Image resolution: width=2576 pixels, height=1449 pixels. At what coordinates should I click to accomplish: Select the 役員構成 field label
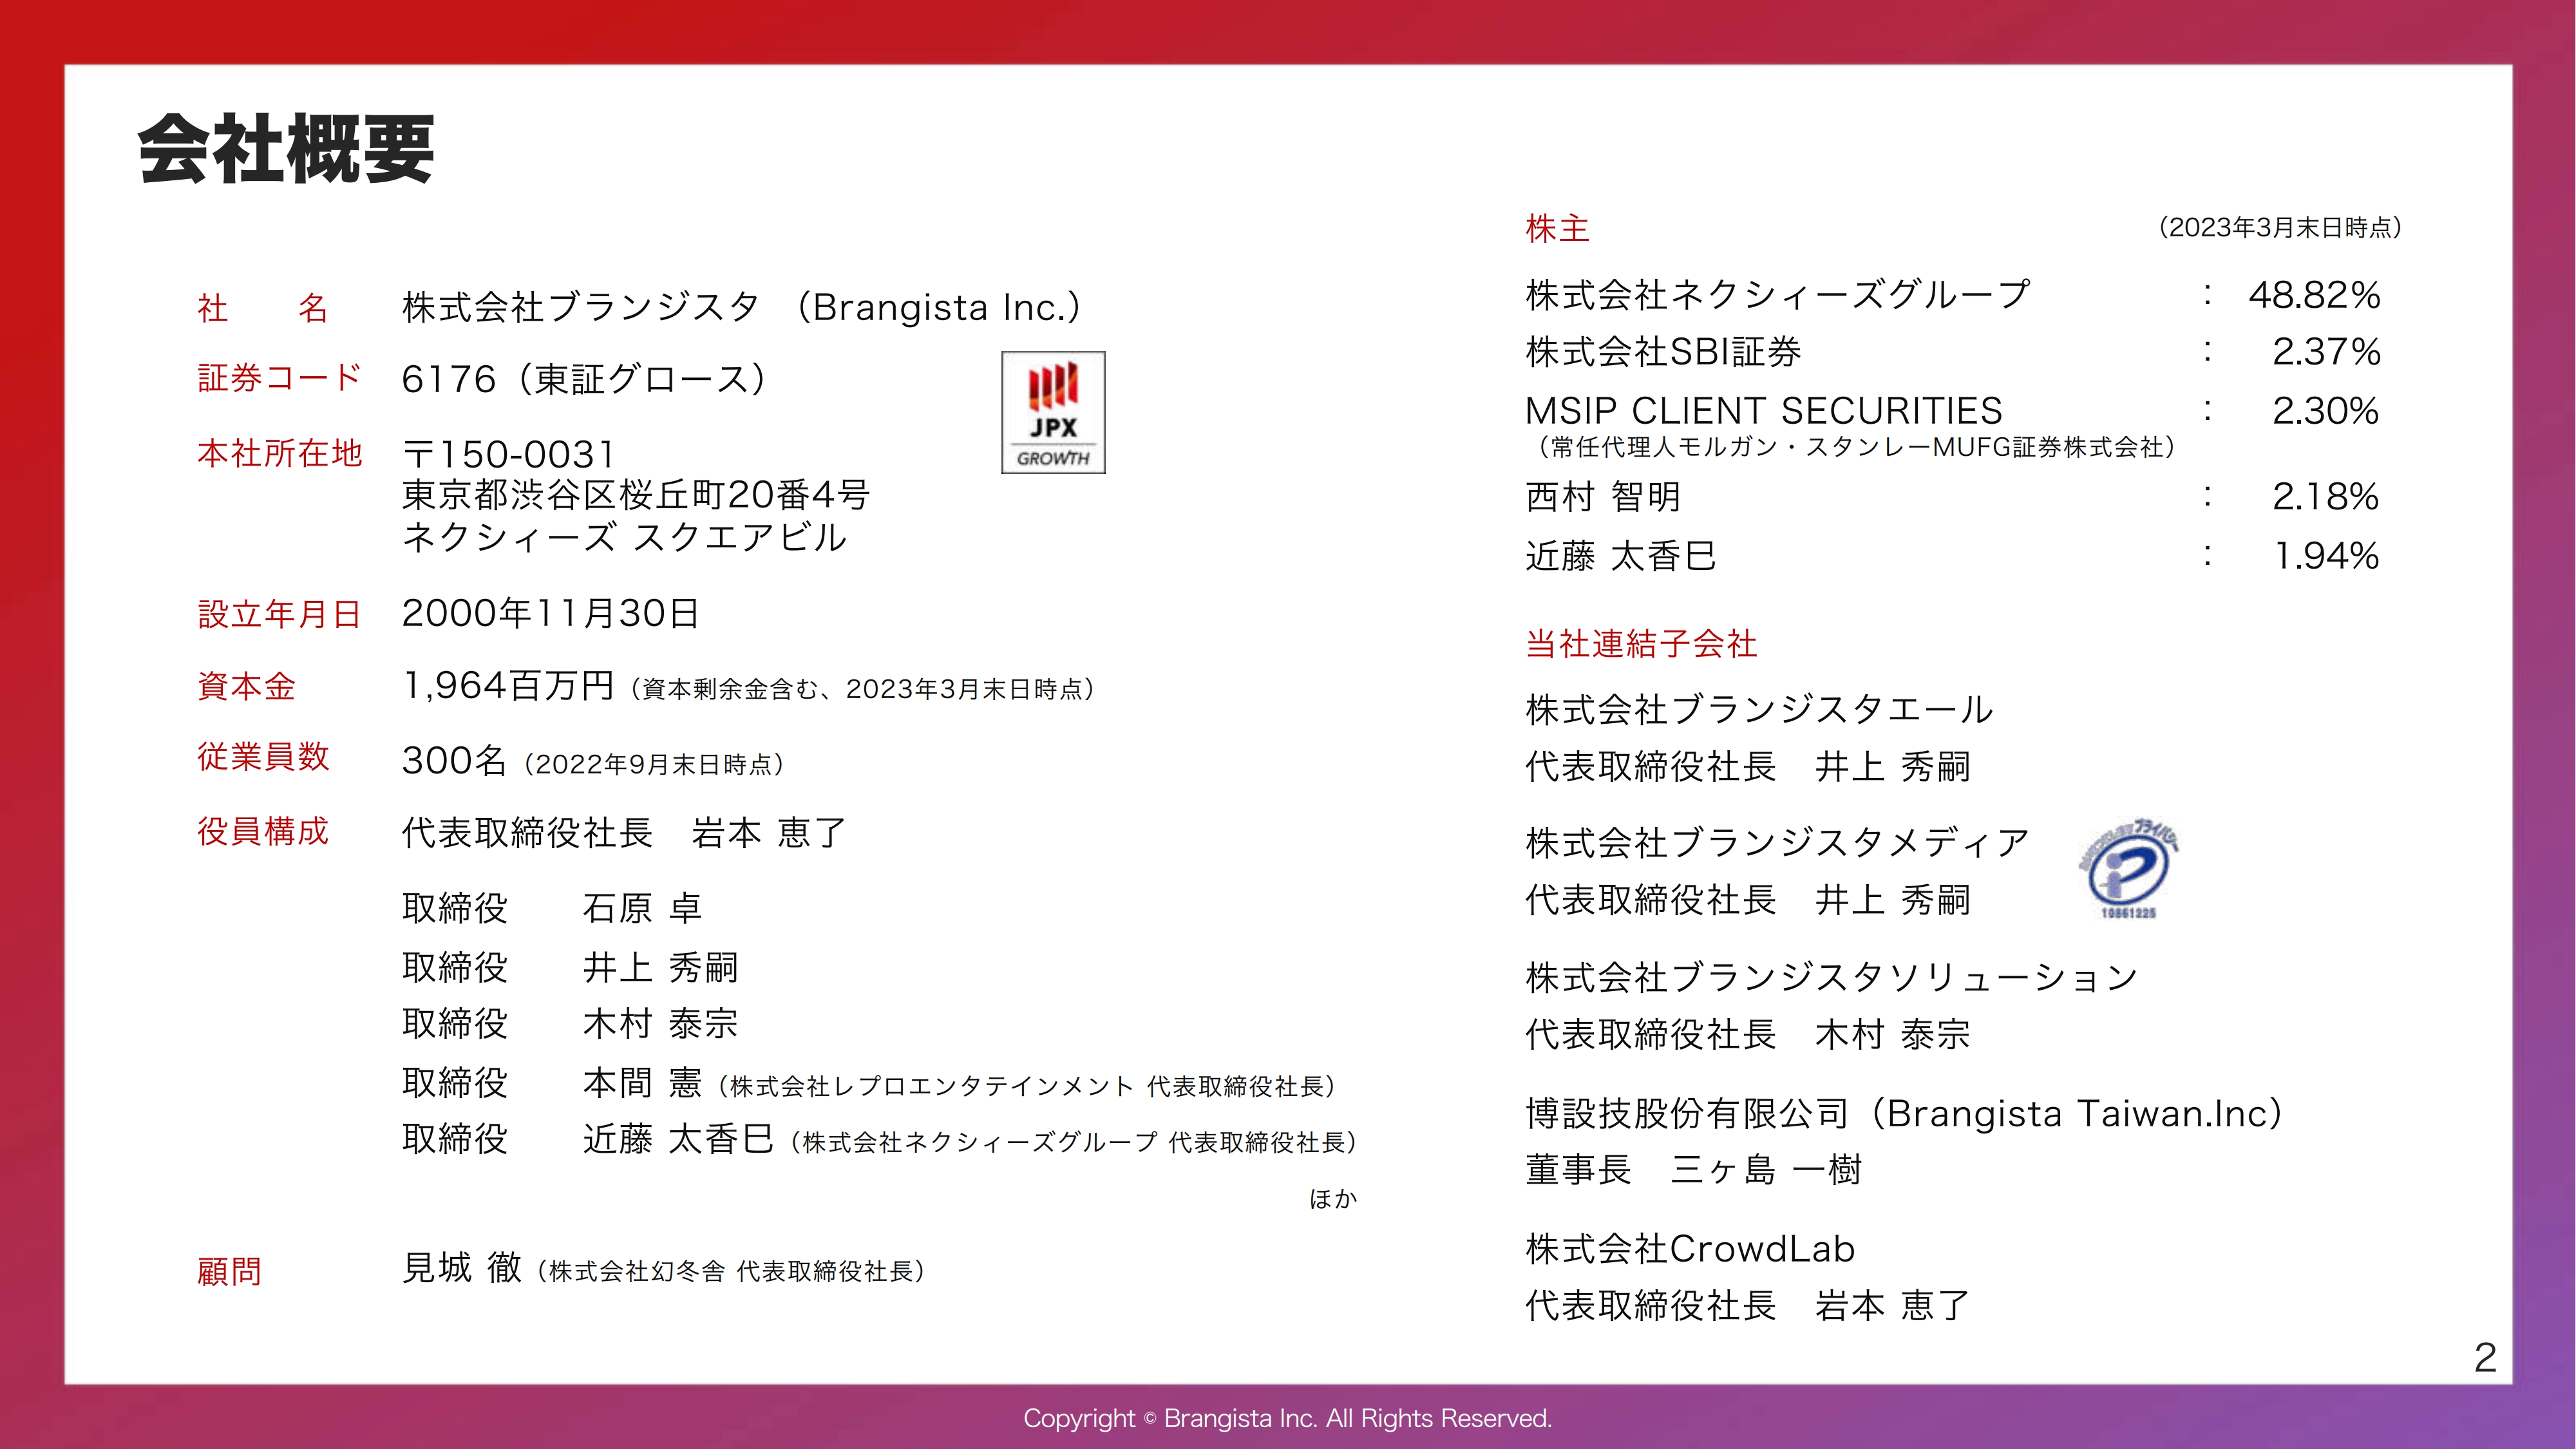[x=264, y=831]
